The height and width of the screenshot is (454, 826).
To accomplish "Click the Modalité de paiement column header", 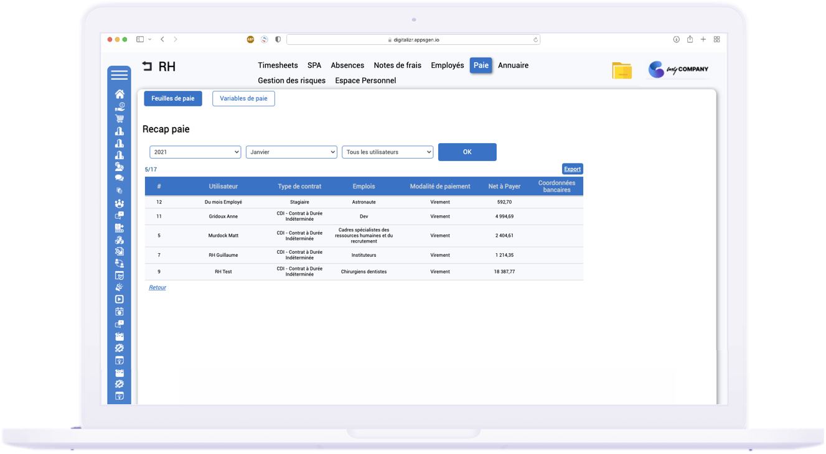I will (x=440, y=187).
